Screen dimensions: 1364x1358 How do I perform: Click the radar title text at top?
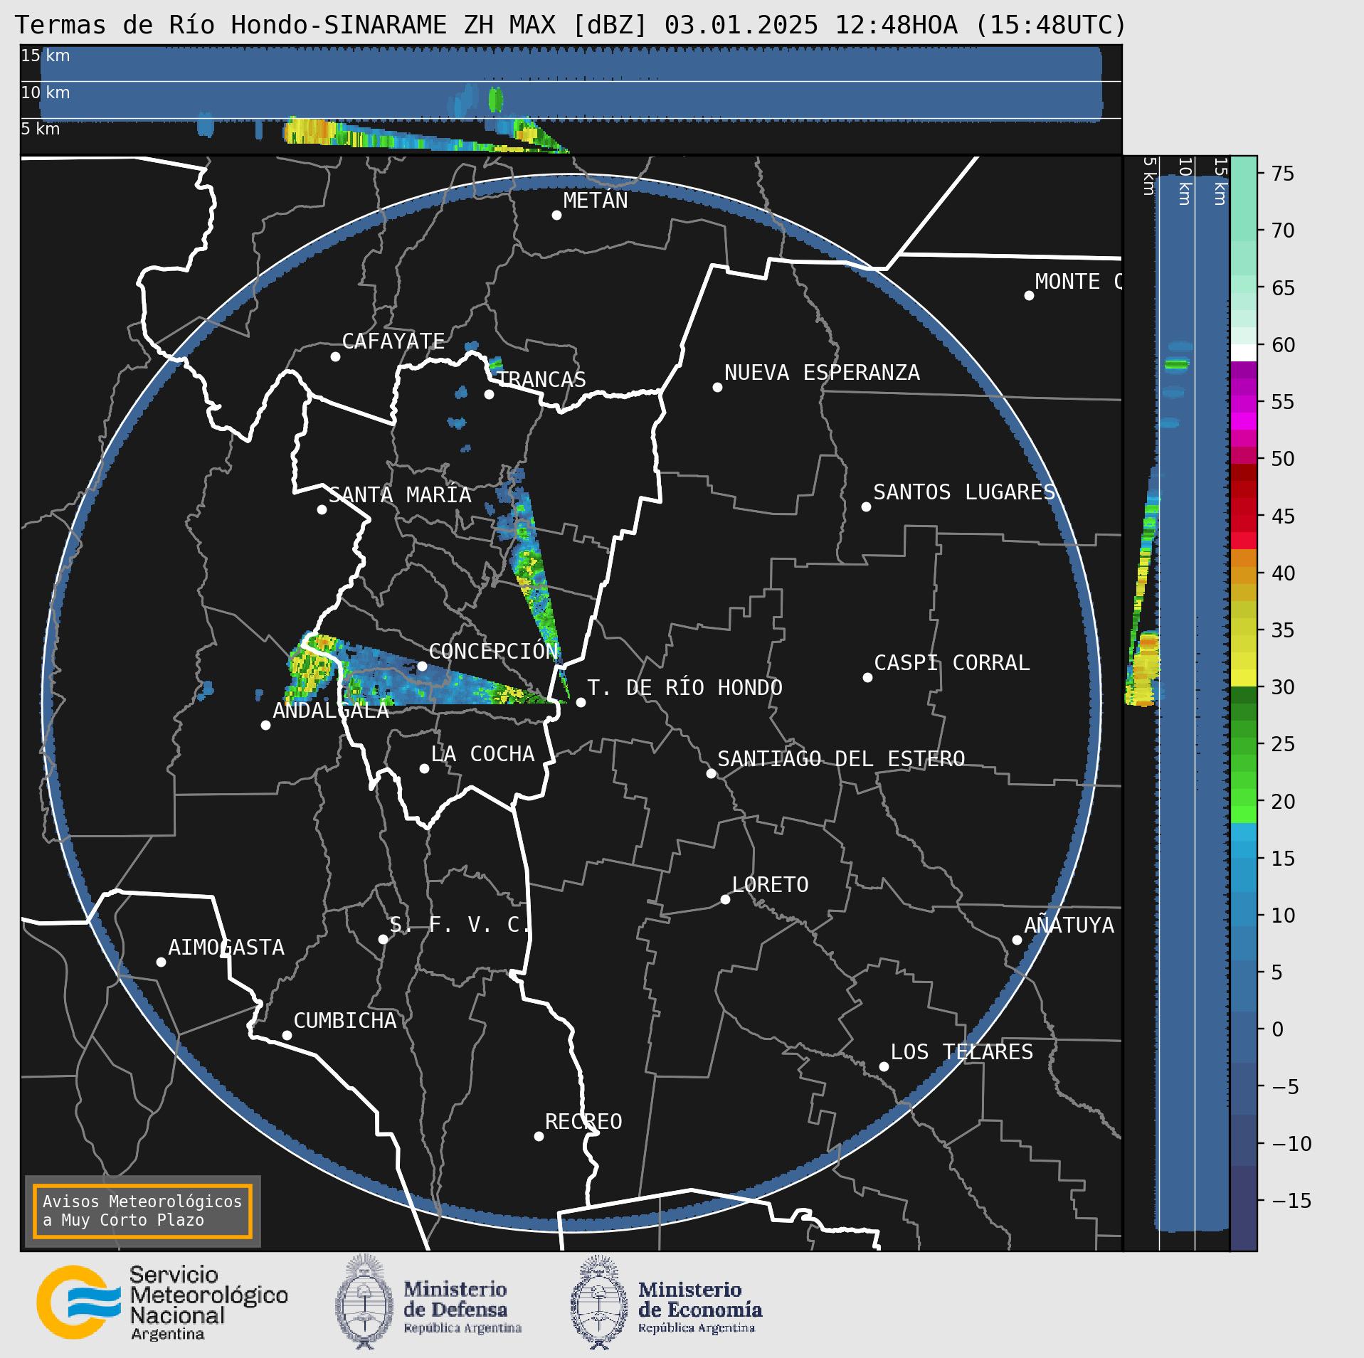[x=570, y=25]
